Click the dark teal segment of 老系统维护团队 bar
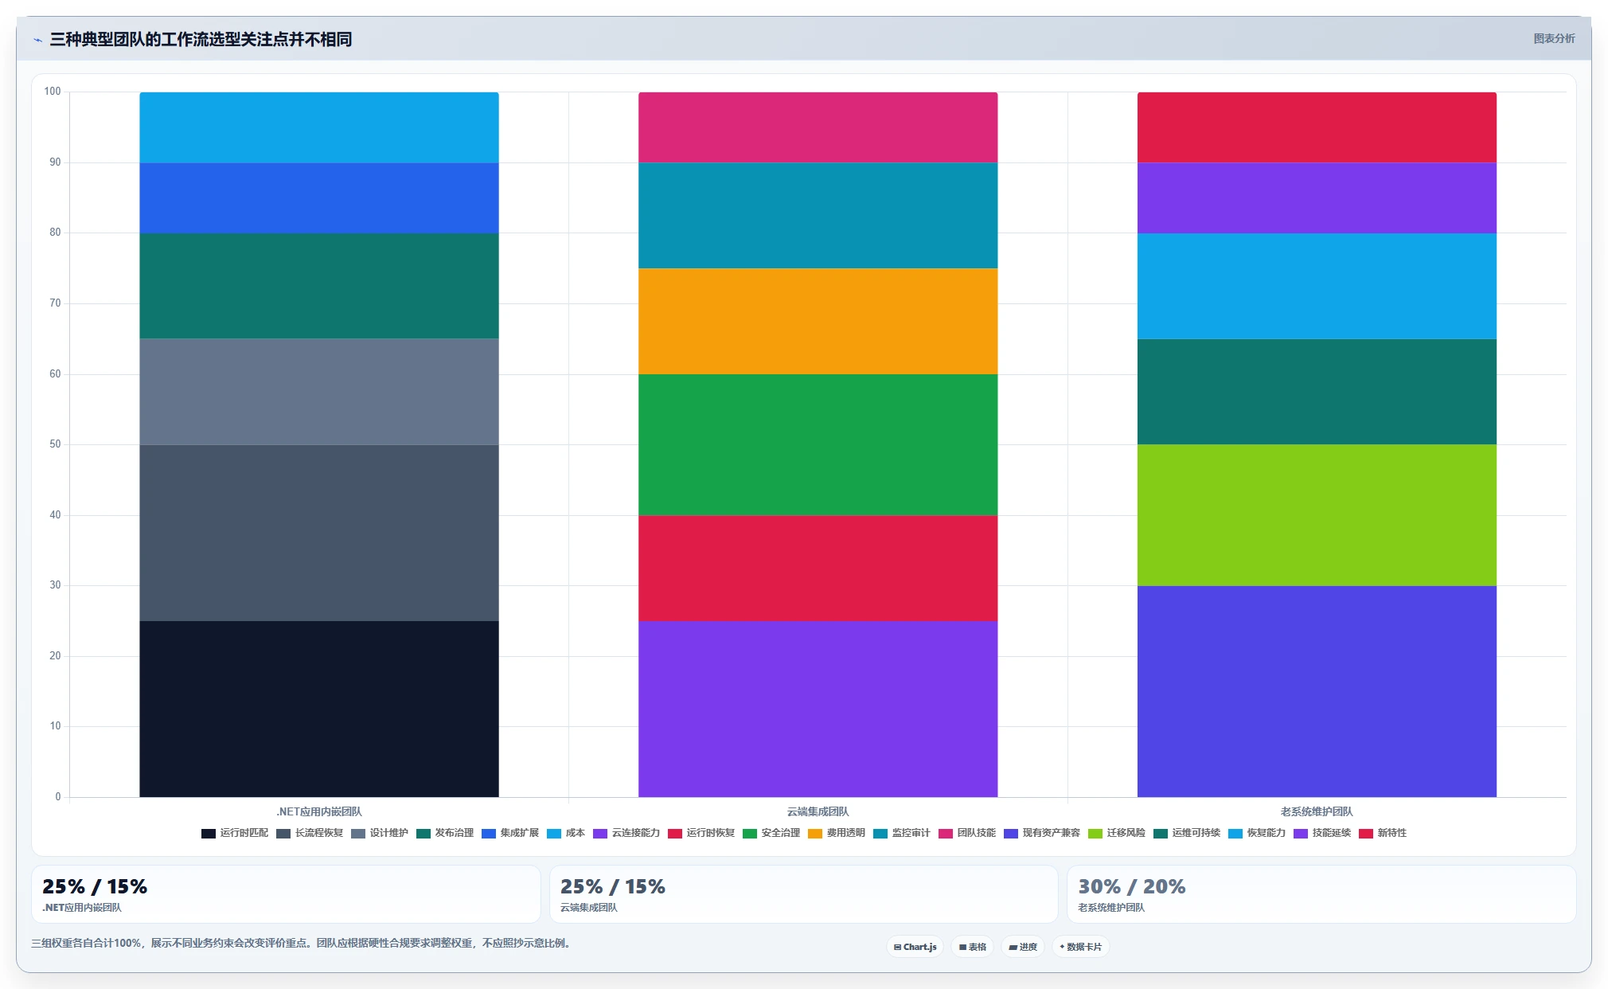The image size is (1608, 989). point(1317,392)
